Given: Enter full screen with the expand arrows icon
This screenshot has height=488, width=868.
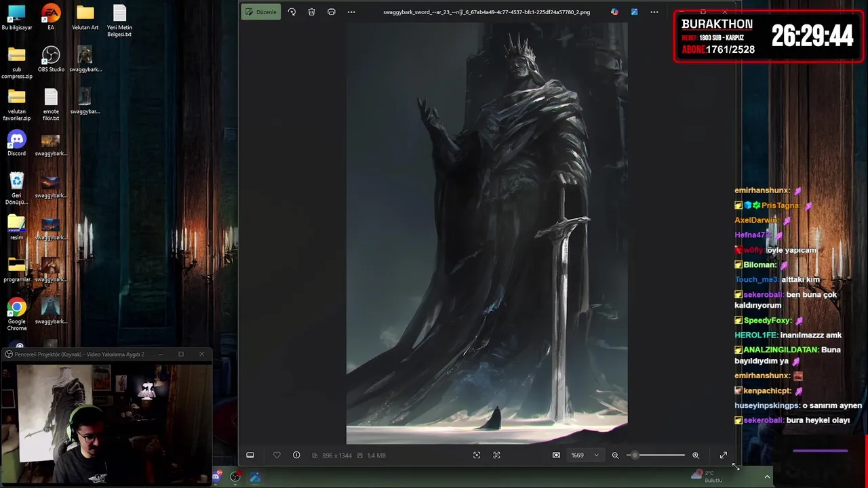Looking at the screenshot, I should (723, 455).
